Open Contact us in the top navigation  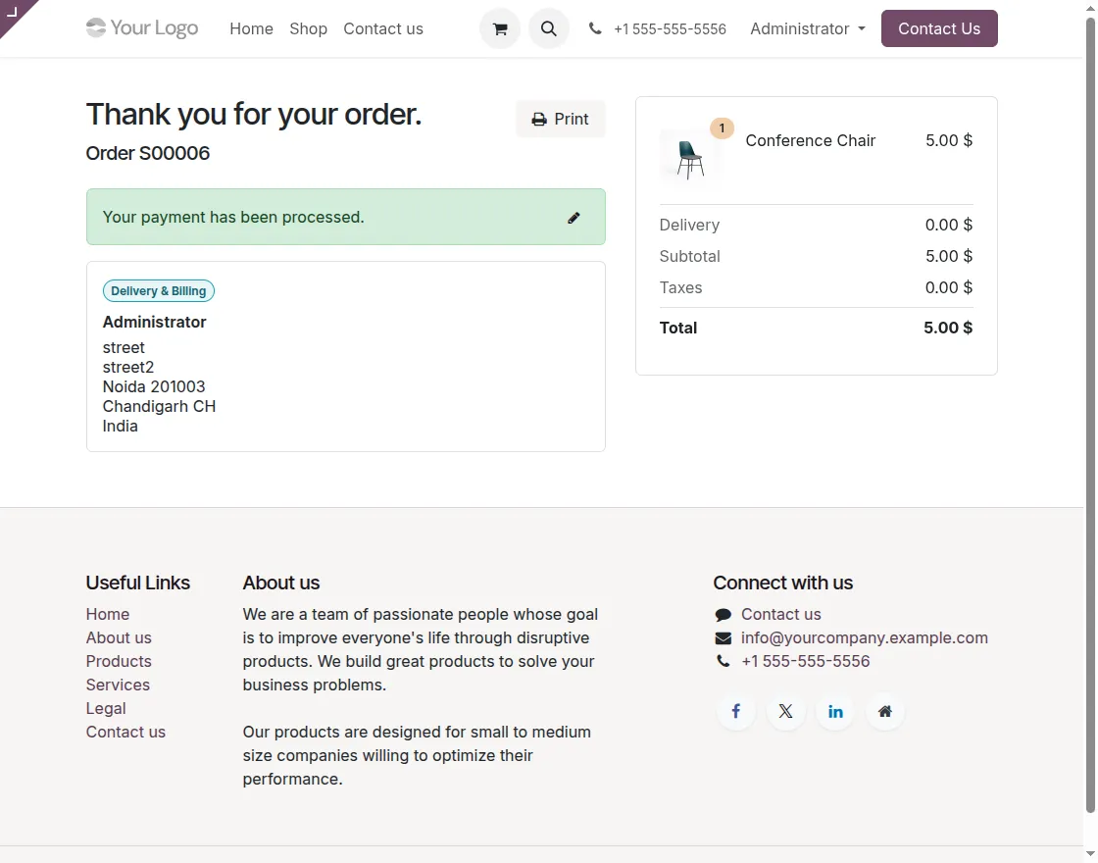(x=383, y=28)
